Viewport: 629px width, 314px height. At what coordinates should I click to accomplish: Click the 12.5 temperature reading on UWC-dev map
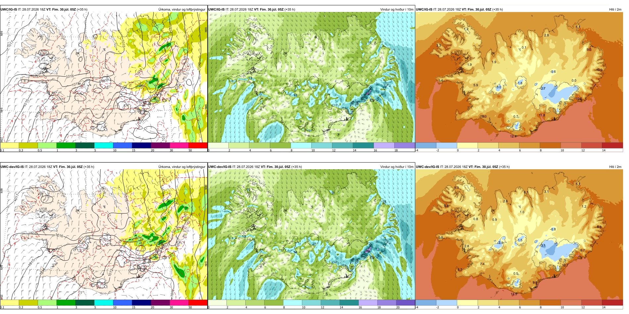(514, 294)
